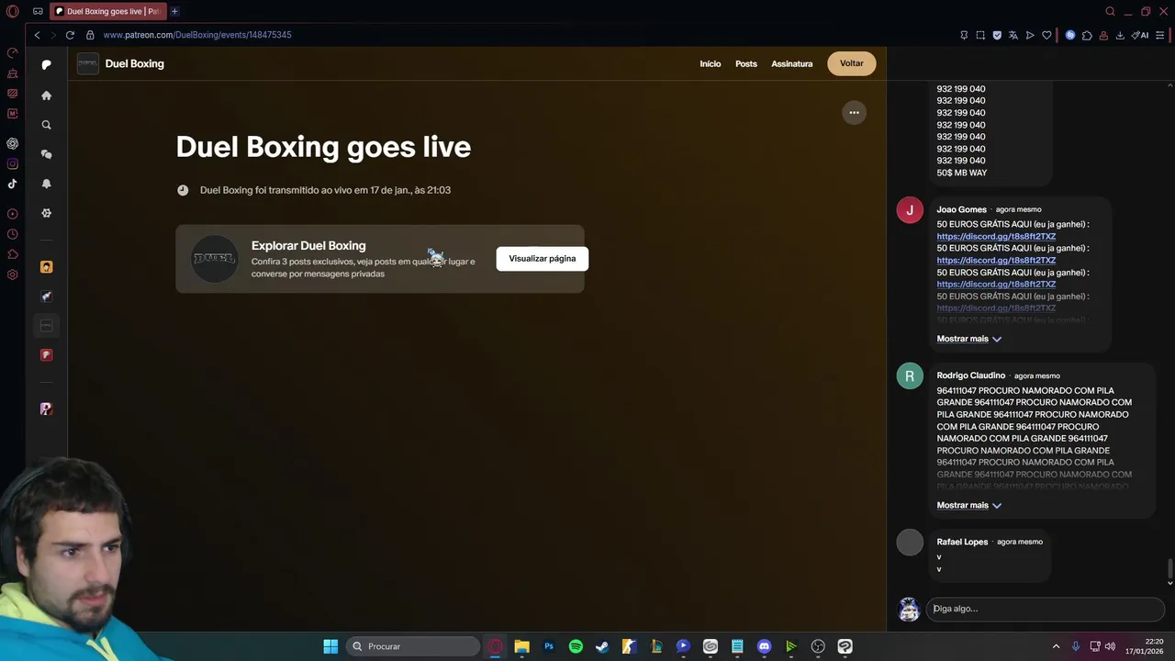Open Photoshop from the taskbar

click(x=549, y=646)
